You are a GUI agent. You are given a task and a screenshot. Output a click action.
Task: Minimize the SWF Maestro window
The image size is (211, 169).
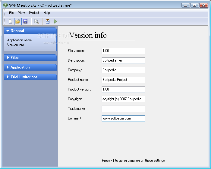[x=186, y=5]
